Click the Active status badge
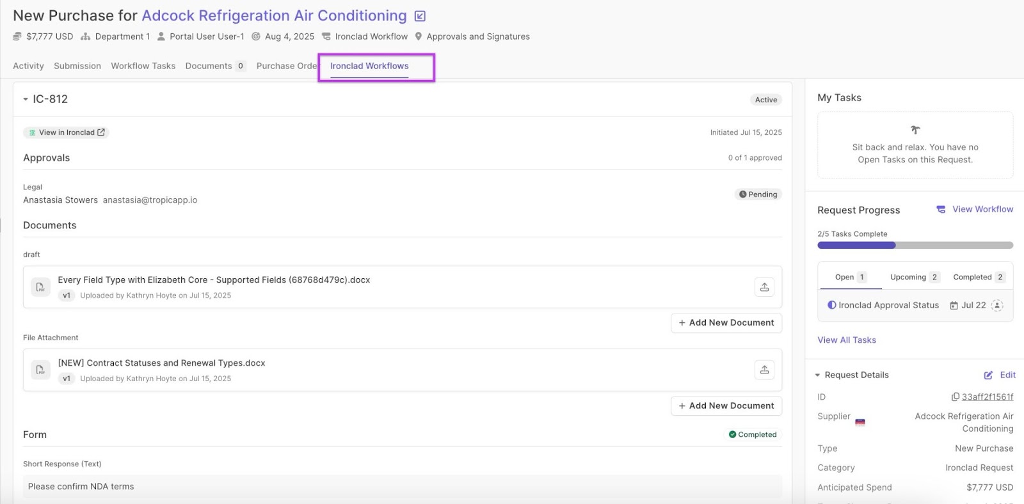The image size is (1024, 504). tap(766, 100)
